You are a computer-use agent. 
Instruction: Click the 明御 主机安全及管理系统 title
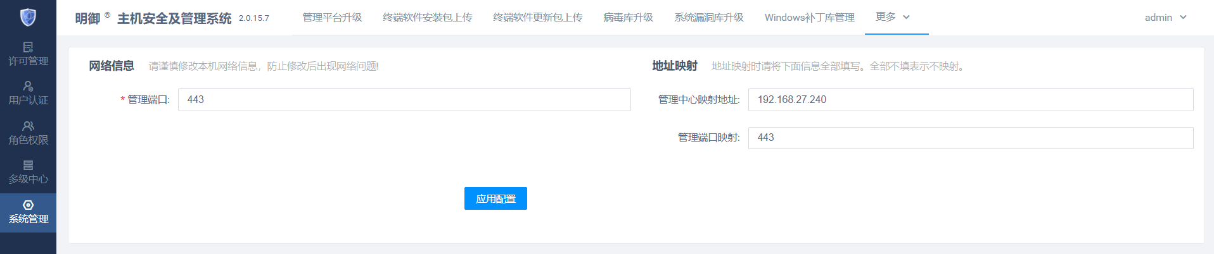tap(153, 18)
